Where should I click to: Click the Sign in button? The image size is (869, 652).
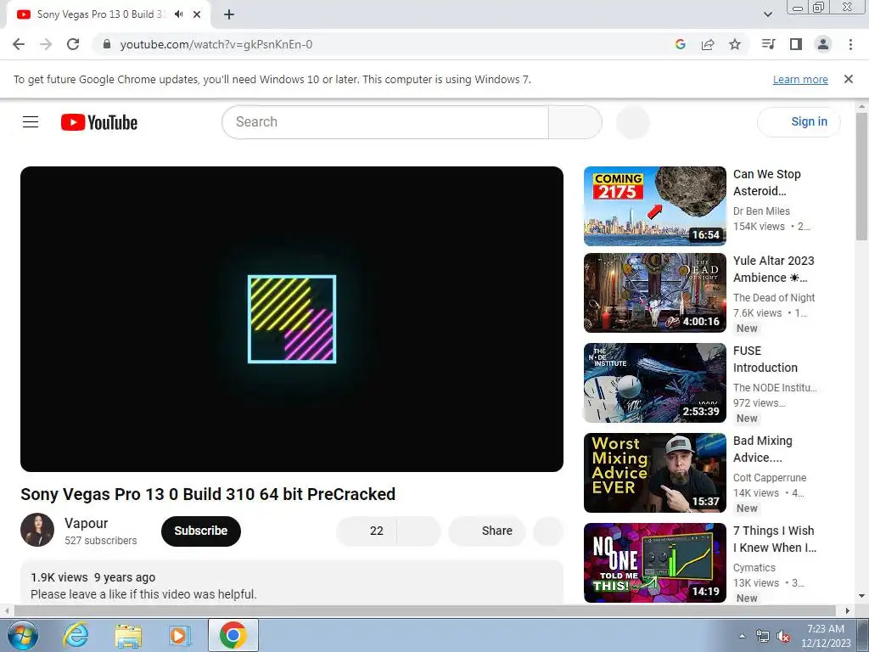tap(799, 122)
